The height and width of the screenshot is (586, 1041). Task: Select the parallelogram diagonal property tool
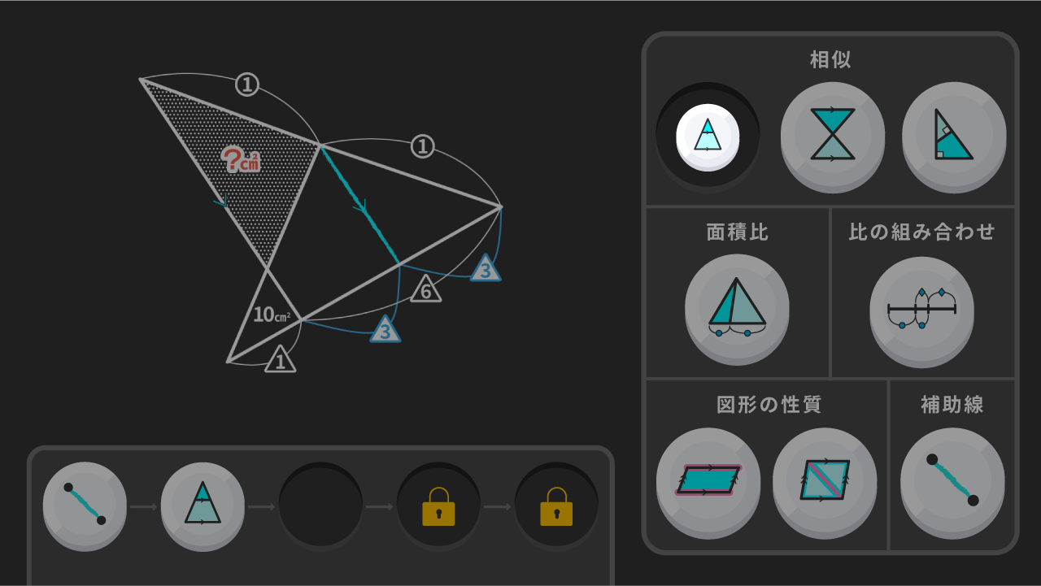(x=825, y=482)
